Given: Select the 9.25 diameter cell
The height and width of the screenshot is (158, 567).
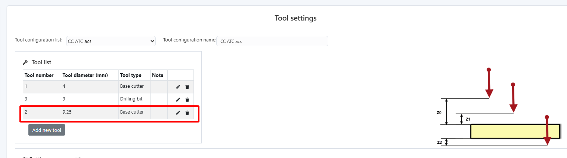Looking at the screenshot, I should [67, 112].
